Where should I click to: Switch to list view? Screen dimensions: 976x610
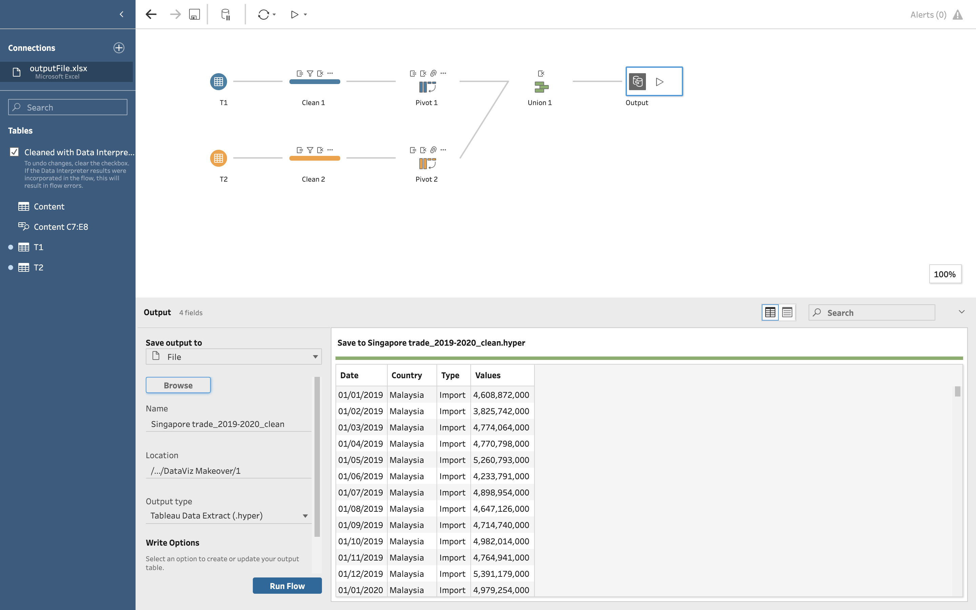787,312
